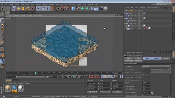
Task: Click the coordinate system icon
Action: [x=52, y=8]
